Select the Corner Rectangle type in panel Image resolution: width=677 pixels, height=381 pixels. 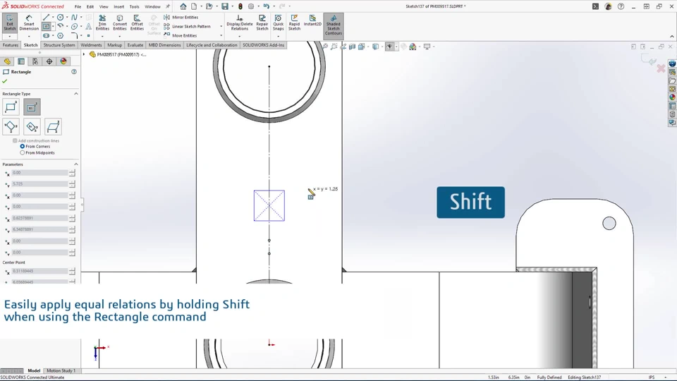tap(11, 107)
